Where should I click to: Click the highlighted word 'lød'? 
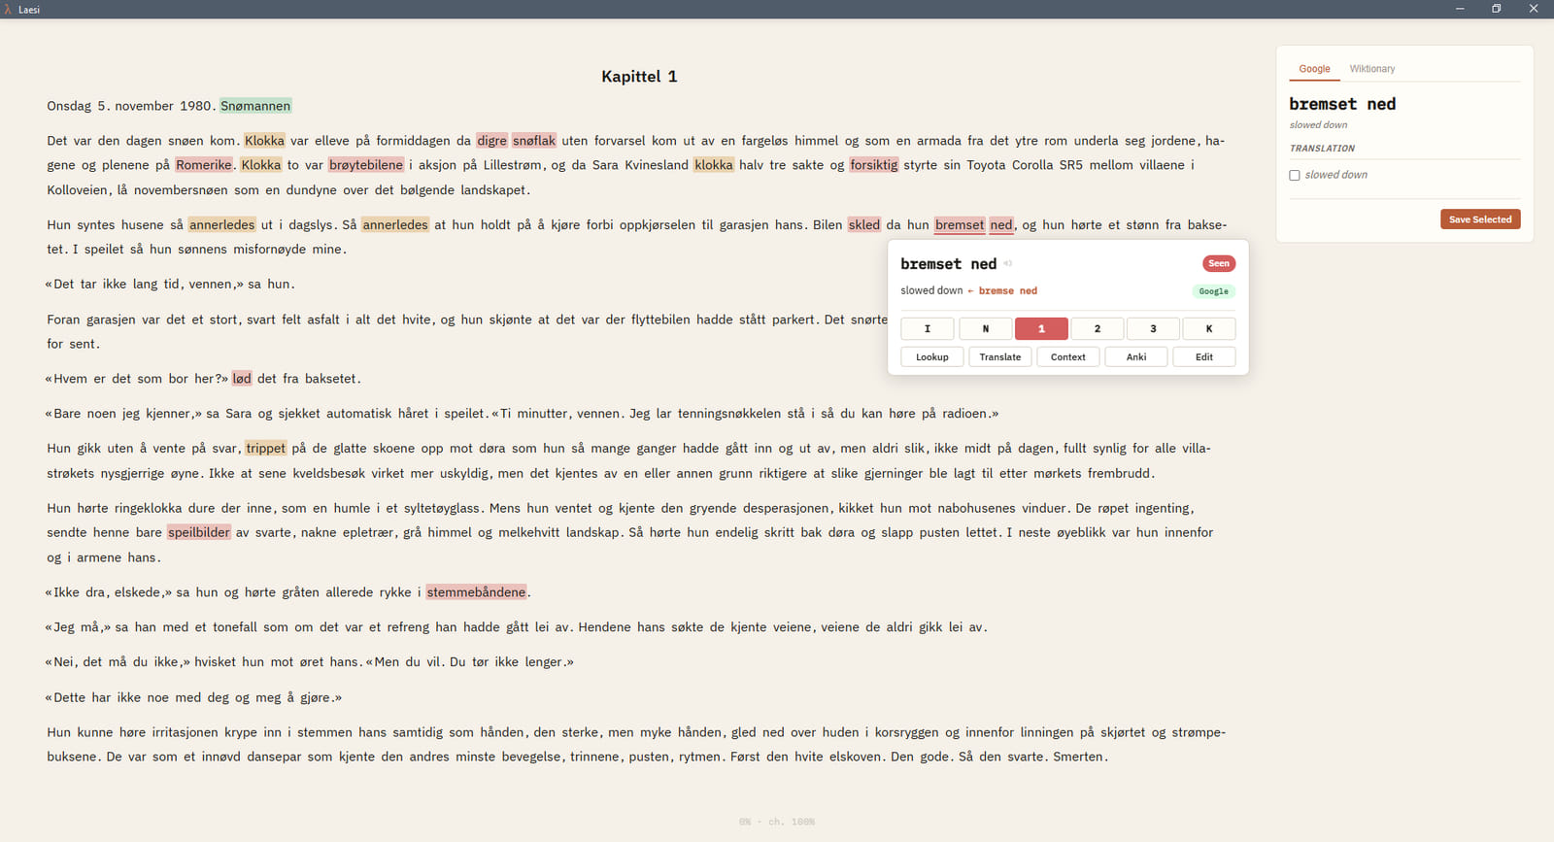coord(242,379)
